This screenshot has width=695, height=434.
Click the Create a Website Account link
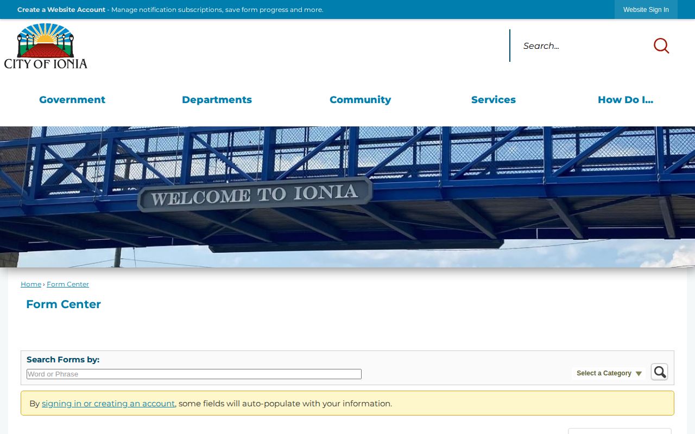point(61,10)
